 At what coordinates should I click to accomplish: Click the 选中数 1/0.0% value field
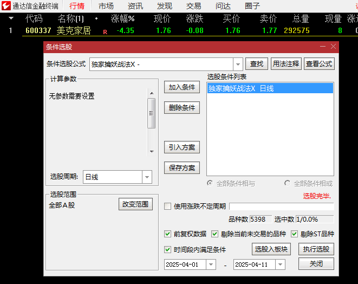(315, 220)
